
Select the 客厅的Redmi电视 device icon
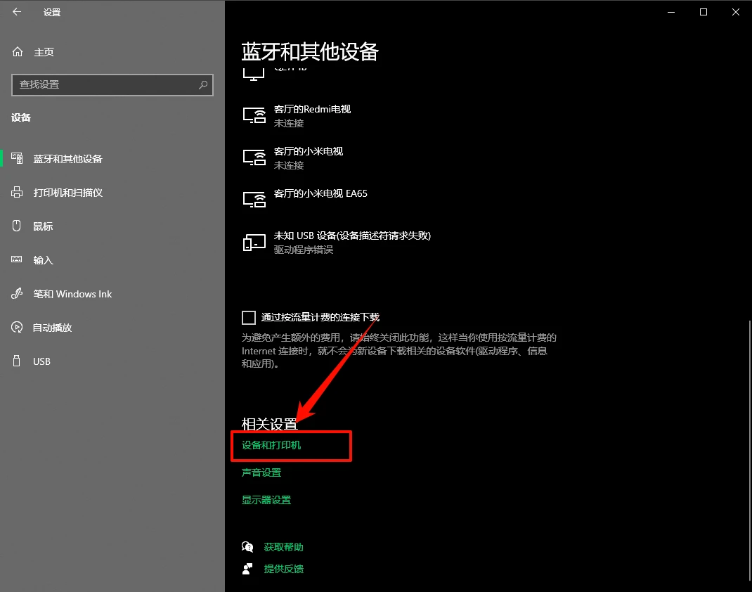tap(254, 115)
